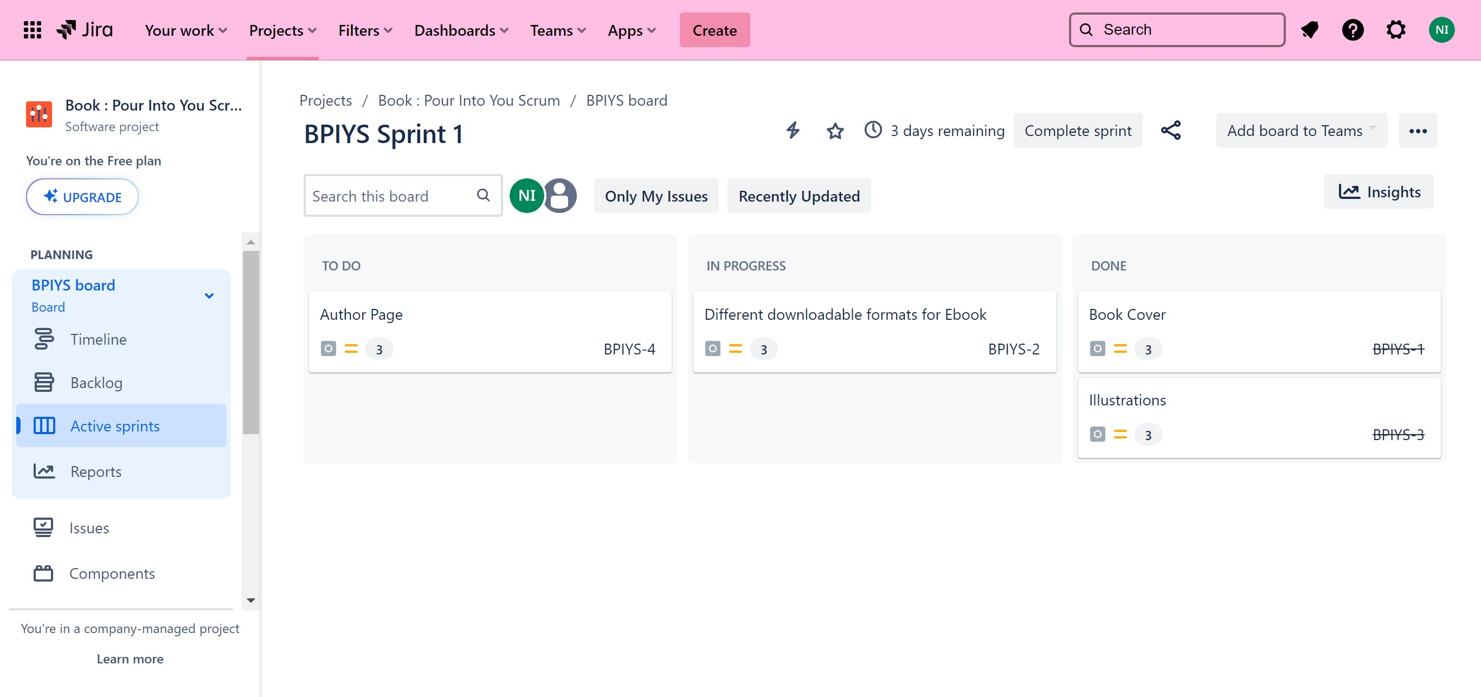Toggle the Recently Updated filter
The width and height of the screenshot is (1481, 697).
(799, 196)
